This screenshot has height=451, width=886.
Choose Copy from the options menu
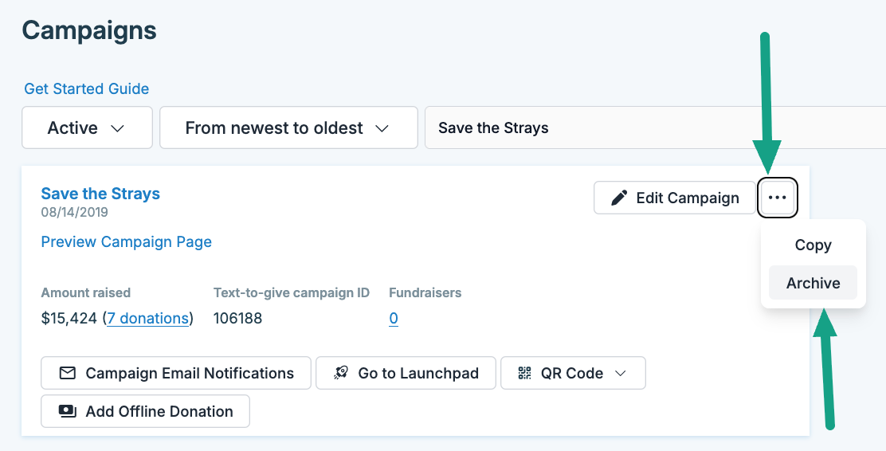(x=813, y=245)
